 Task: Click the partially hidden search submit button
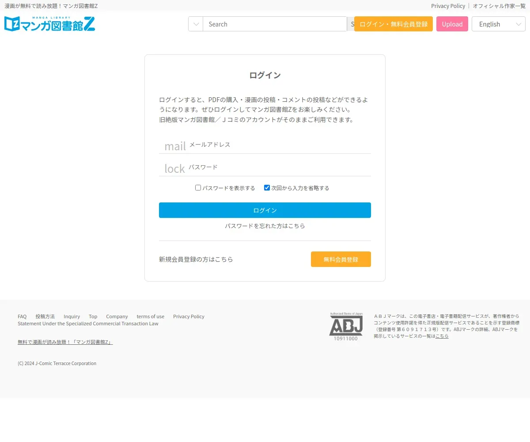351,24
